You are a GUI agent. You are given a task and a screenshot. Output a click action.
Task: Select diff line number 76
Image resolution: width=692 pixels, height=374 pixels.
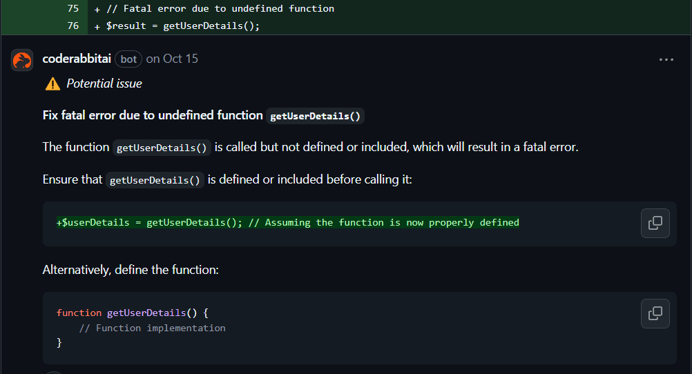[73, 26]
